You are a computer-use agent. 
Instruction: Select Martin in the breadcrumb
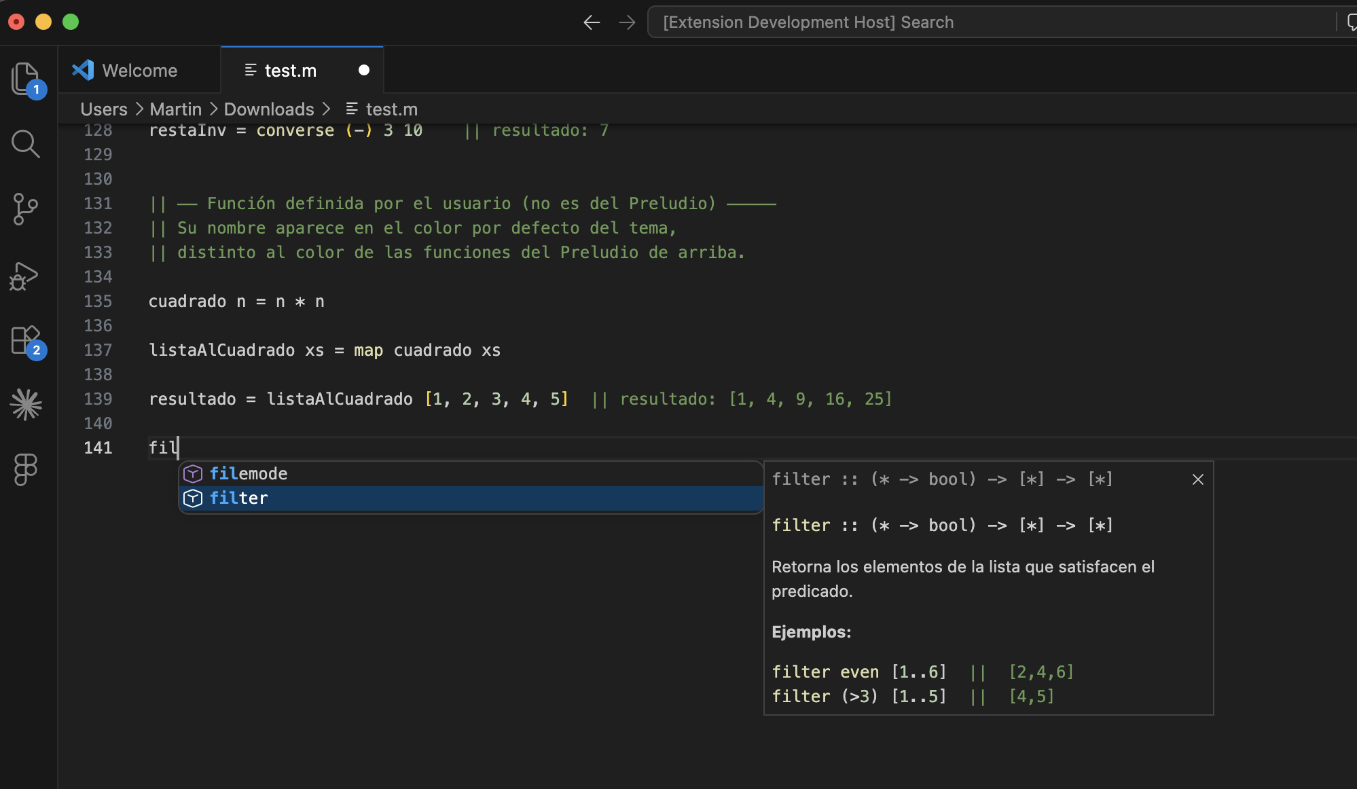(175, 109)
